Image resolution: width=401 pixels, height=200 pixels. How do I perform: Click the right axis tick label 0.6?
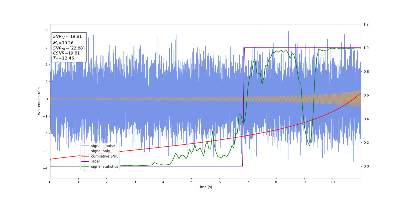tap(366, 95)
